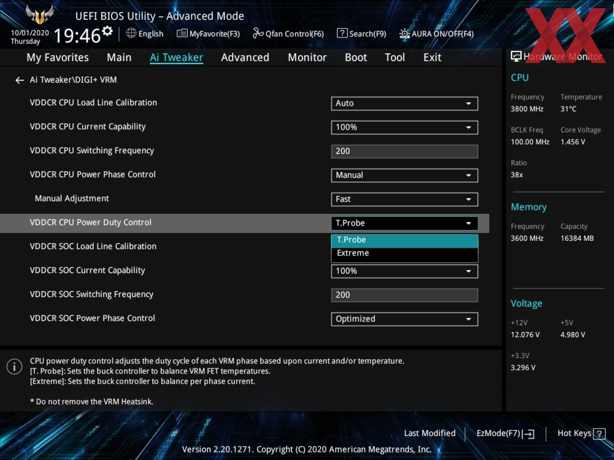Open VDDCR CPU Power Phase Control dropdown
This screenshot has height=460, width=614.
click(x=405, y=175)
